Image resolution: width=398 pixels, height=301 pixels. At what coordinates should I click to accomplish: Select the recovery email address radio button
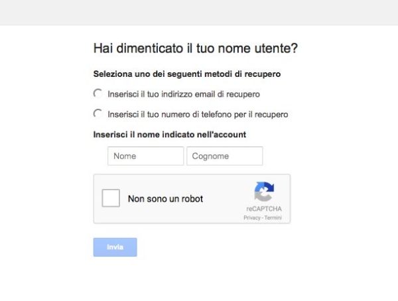point(98,93)
